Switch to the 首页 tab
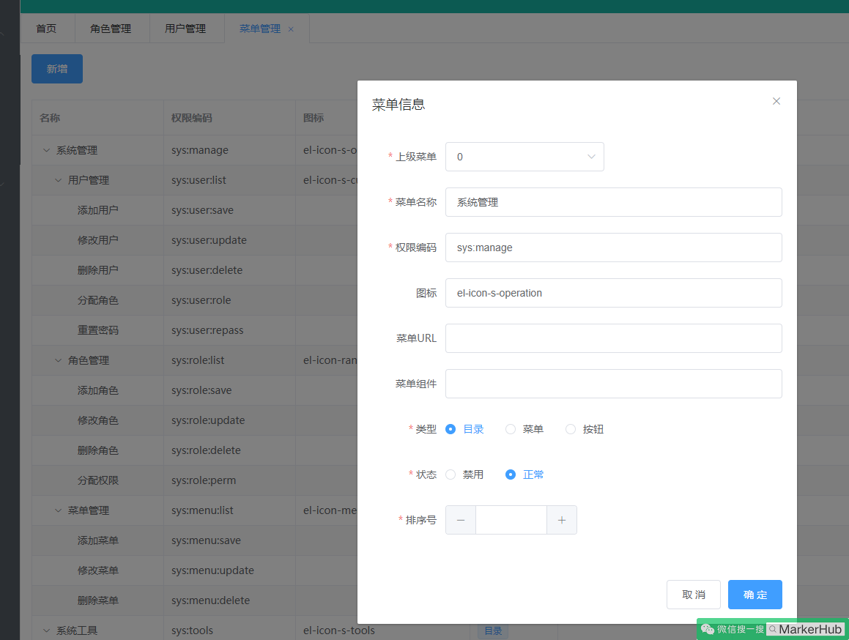 pos(46,29)
